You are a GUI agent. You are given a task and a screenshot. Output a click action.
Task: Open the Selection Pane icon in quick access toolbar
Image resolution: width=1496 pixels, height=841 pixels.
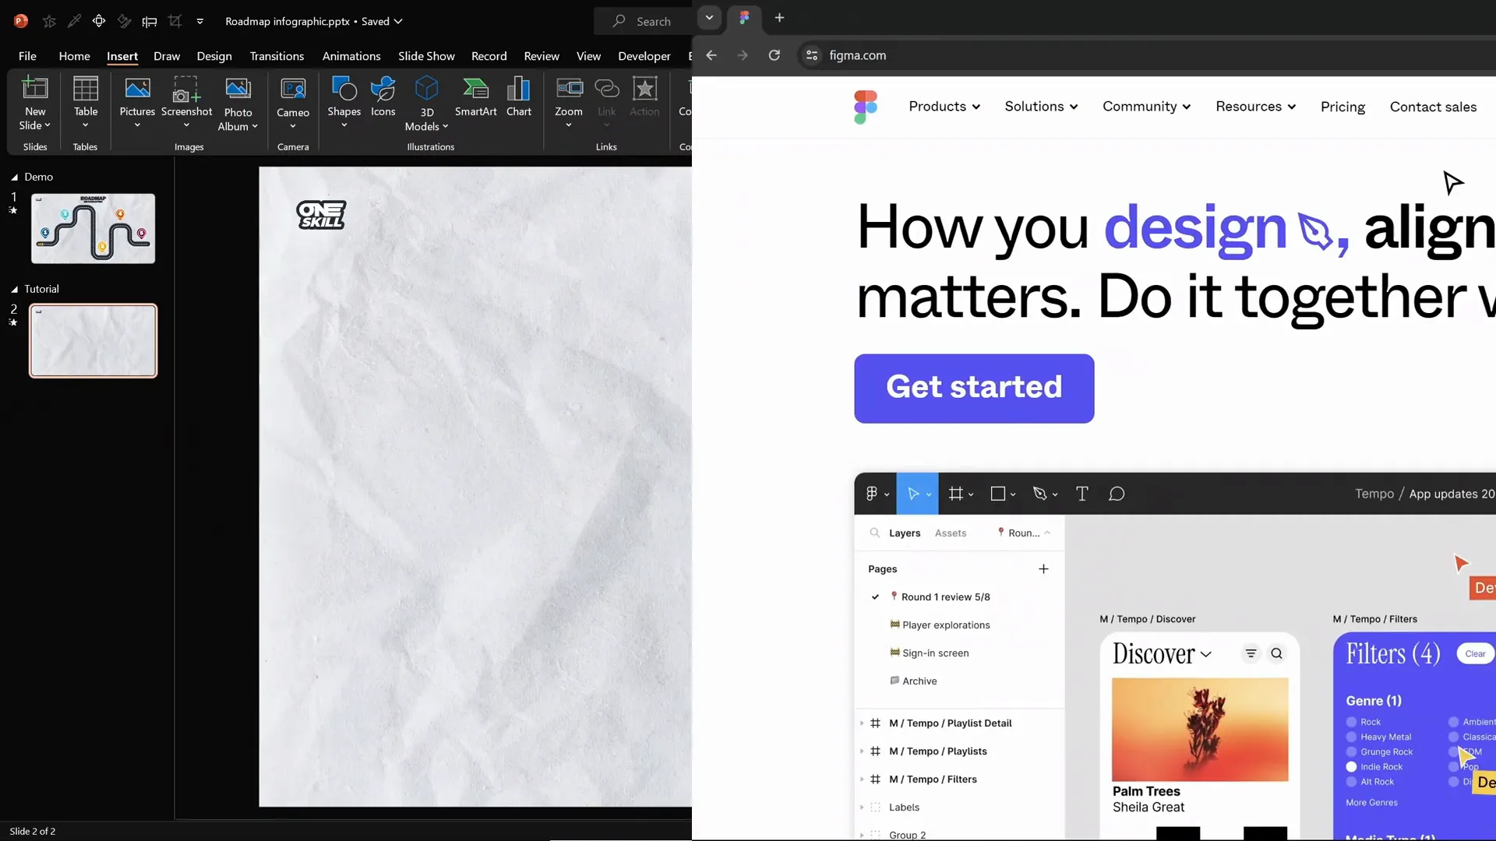tap(99, 22)
